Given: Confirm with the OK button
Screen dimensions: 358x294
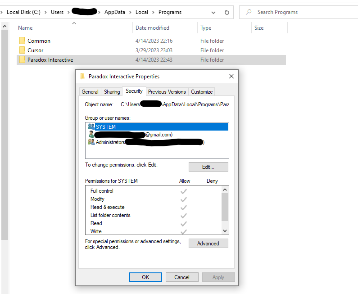Looking at the screenshot, I should (145, 277).
